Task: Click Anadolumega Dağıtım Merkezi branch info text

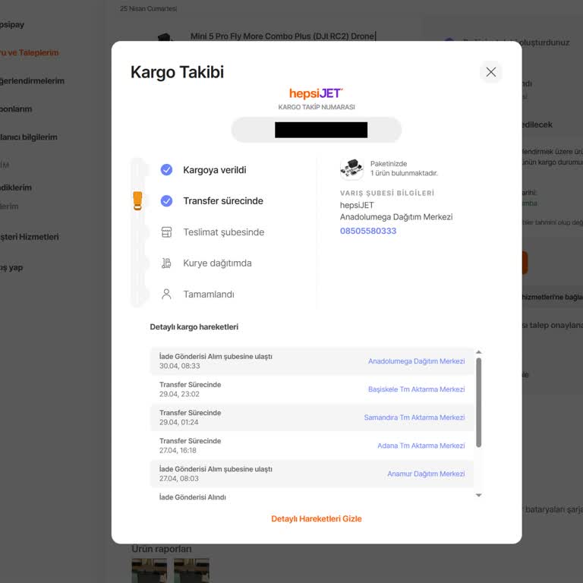Action: tap(396, 217)
